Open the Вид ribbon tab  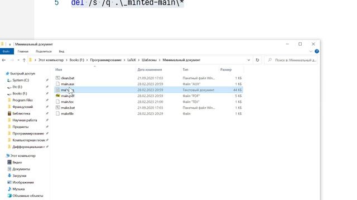61,52
